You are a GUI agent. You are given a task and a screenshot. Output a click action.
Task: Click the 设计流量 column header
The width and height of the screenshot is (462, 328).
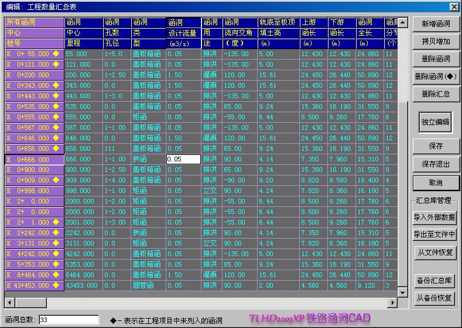coord(183,33)
